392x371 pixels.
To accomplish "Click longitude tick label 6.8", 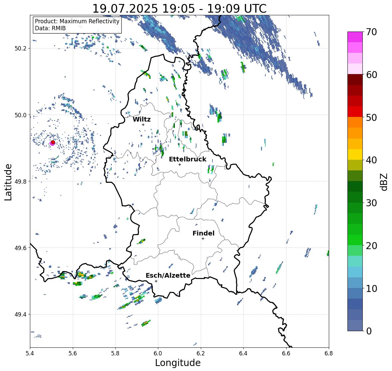I will point(329,353).
